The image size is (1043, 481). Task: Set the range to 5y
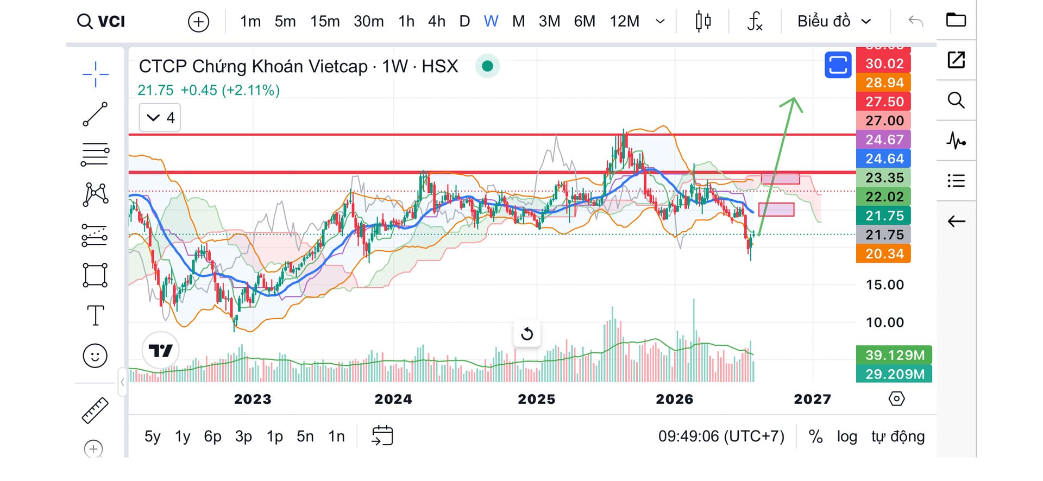click(153, 436)
